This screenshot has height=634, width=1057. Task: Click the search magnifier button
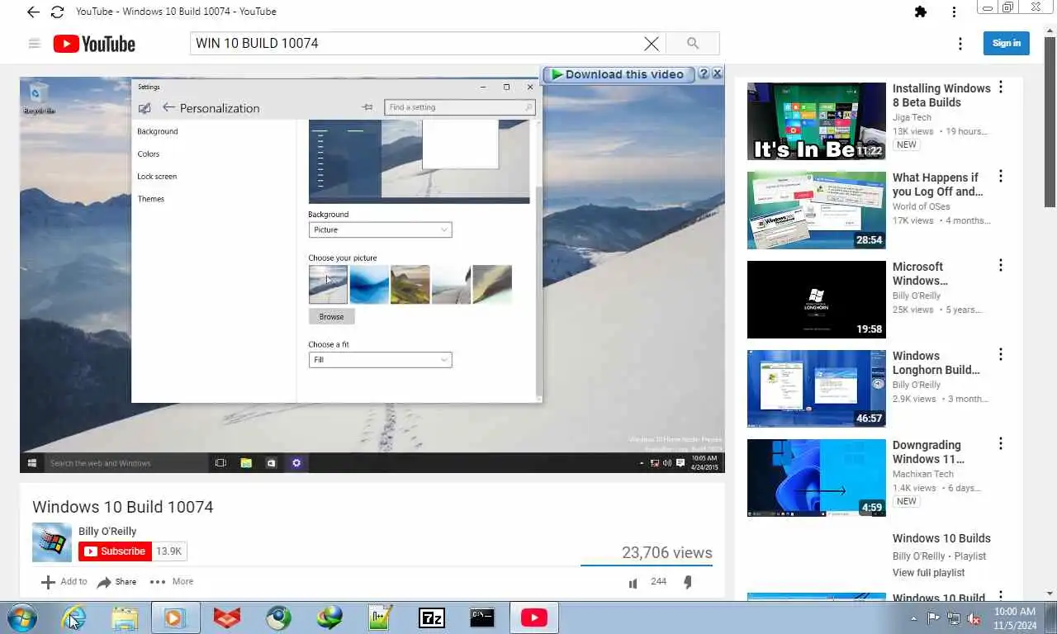coord(692,44)
